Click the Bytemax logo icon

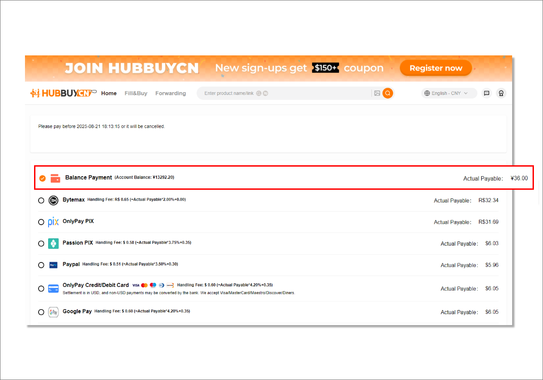54,200
